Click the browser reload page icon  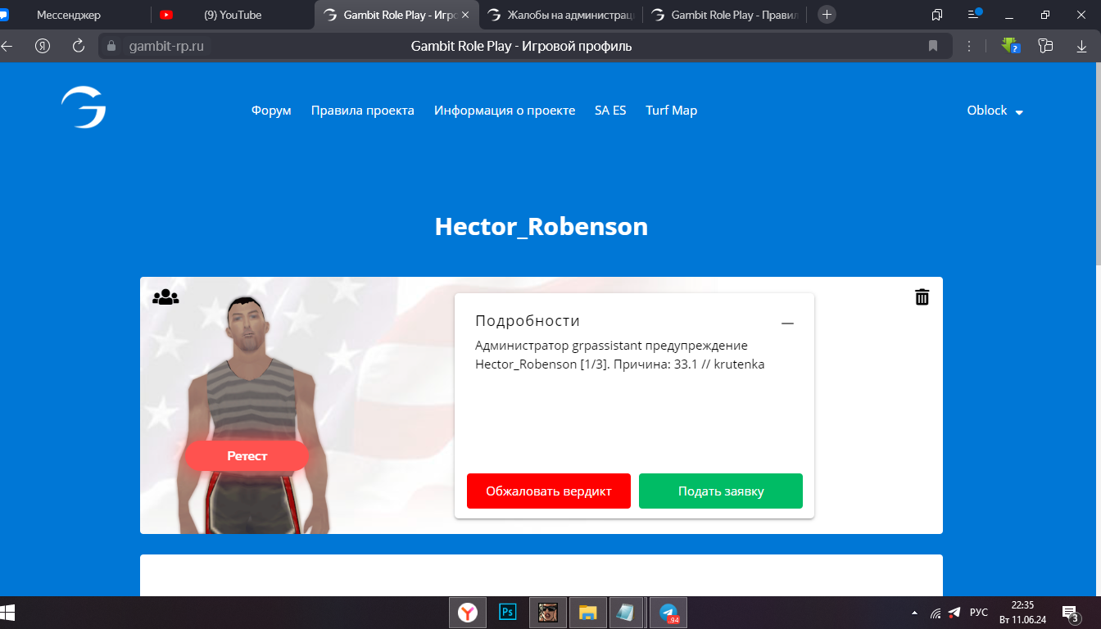pos(79,46)
